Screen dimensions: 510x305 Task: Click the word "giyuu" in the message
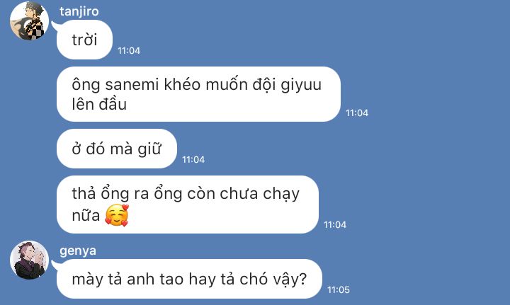coord(301,86)
